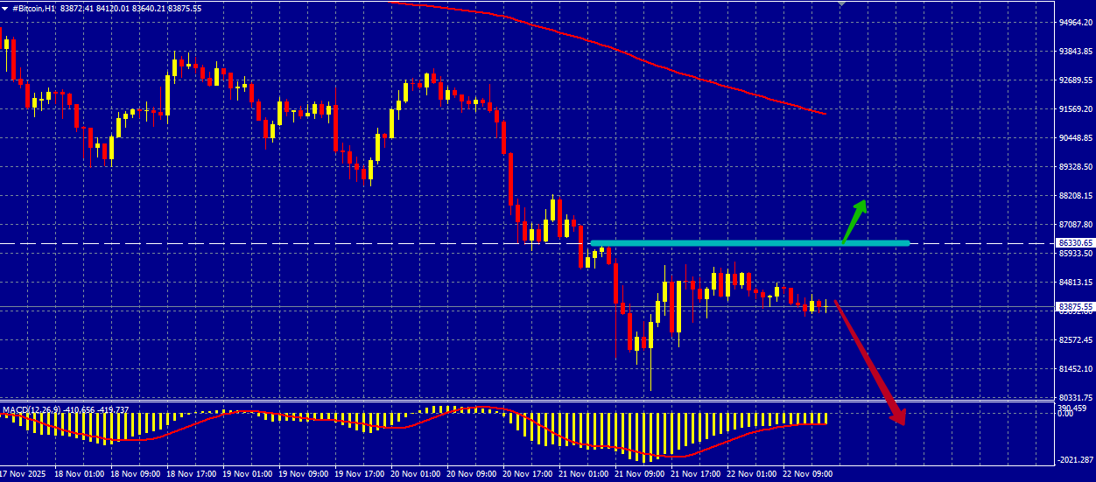Click price scale level 81452.10
This screenshot has width=1096, height=482.
[x=1075, y=369]
